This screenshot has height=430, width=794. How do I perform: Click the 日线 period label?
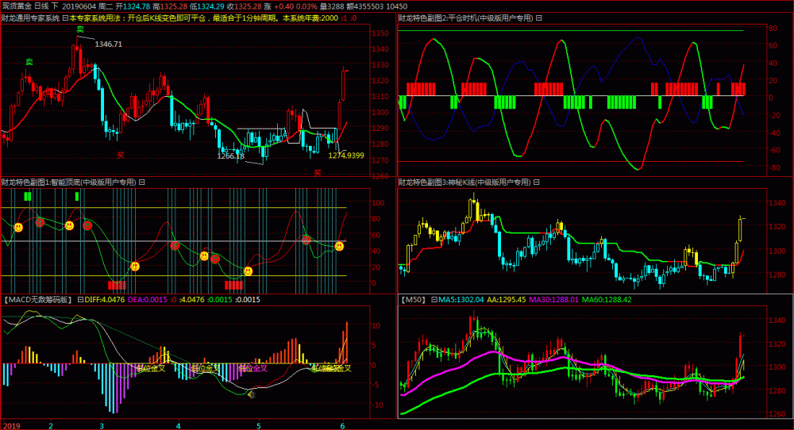click(41, 6)
